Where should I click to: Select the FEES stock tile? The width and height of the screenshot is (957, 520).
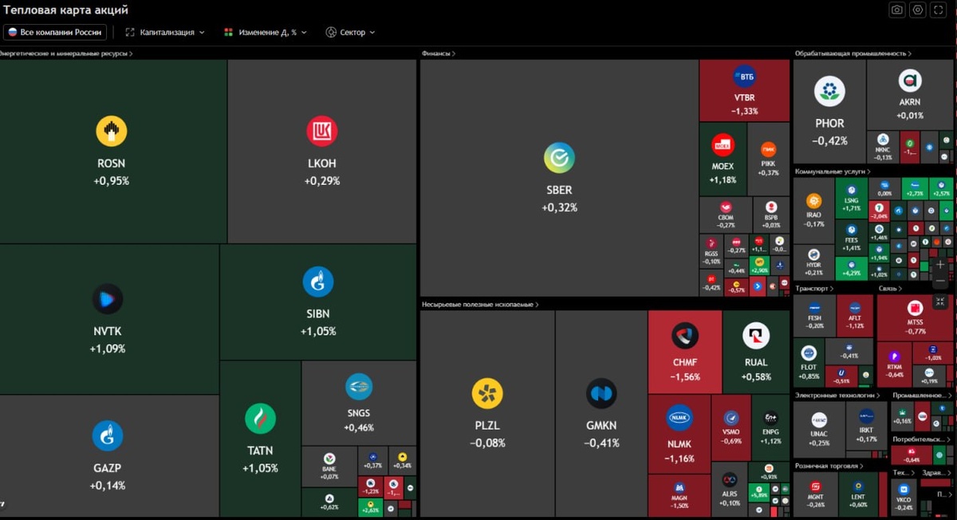point(852,238)
